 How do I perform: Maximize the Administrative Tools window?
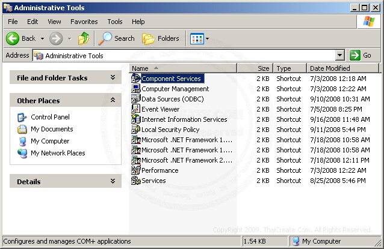(364, 8)
